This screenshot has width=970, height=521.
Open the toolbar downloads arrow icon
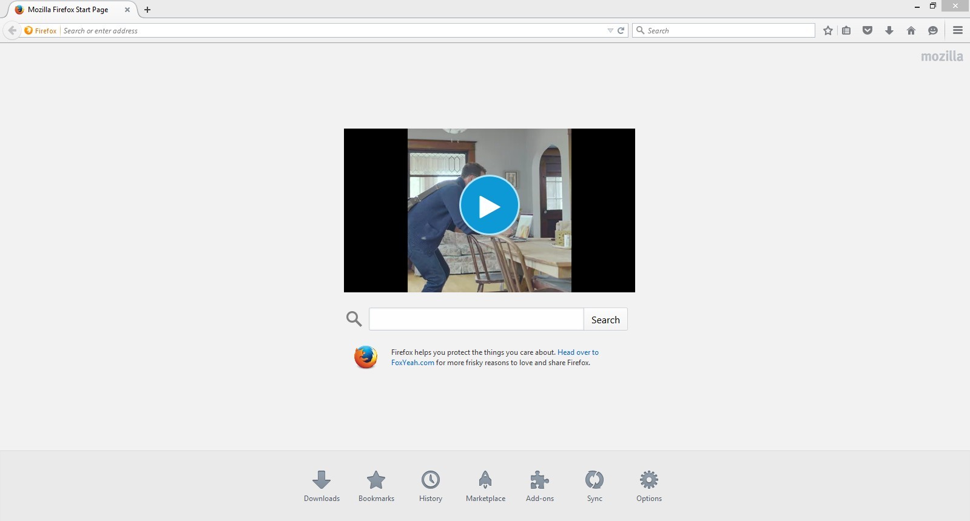click(x=889, y=30)
